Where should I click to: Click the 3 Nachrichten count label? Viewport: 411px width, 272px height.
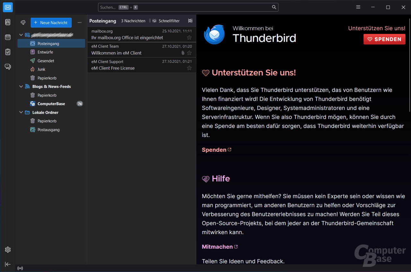tap(133, 21)
